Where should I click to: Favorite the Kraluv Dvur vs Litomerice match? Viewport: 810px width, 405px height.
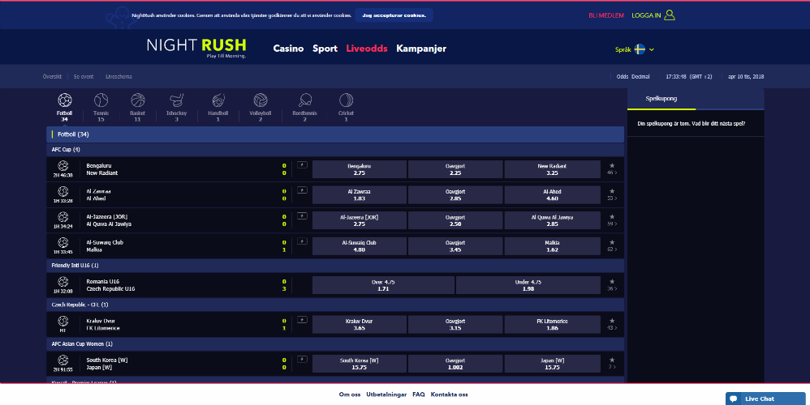click(612, 321)
